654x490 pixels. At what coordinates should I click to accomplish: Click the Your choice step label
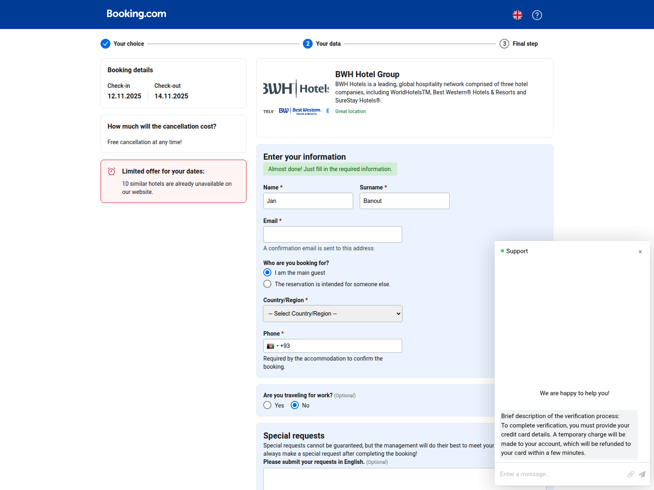click(x=129, y=44)
